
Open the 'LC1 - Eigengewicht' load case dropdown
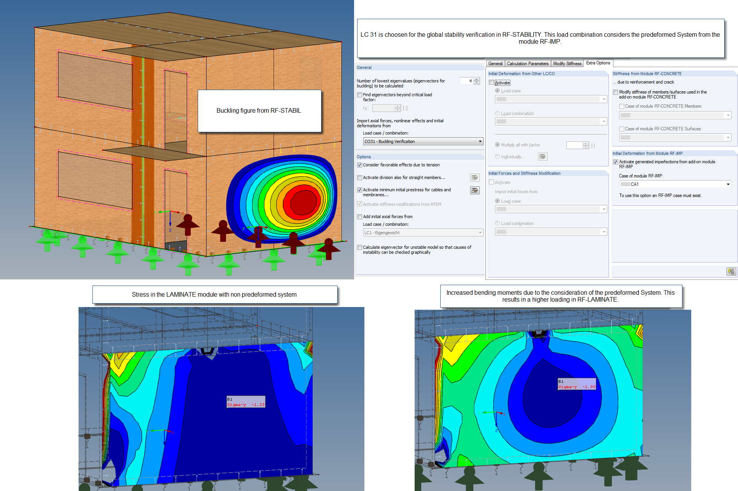click(480, 232)
